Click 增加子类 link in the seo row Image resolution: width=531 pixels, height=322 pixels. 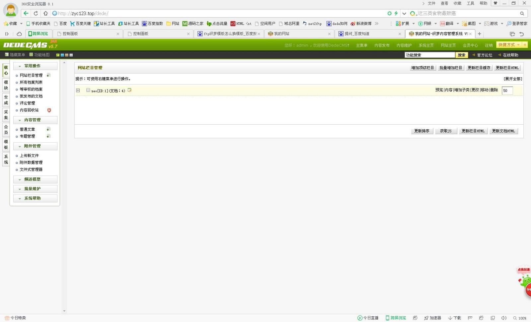[x=462, y=90]
